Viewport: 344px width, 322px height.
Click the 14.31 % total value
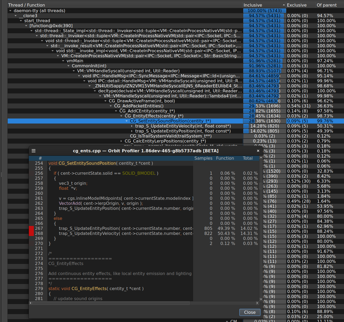coord(249,234)
